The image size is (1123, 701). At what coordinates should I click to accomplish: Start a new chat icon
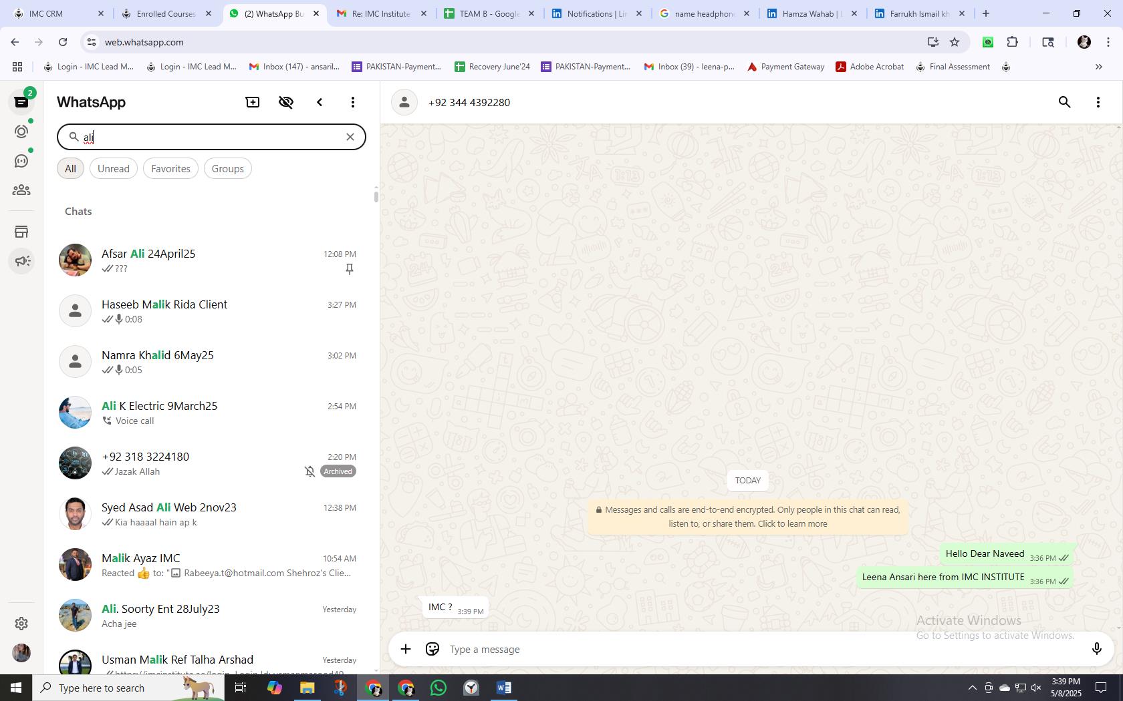[x=253, y=102]
